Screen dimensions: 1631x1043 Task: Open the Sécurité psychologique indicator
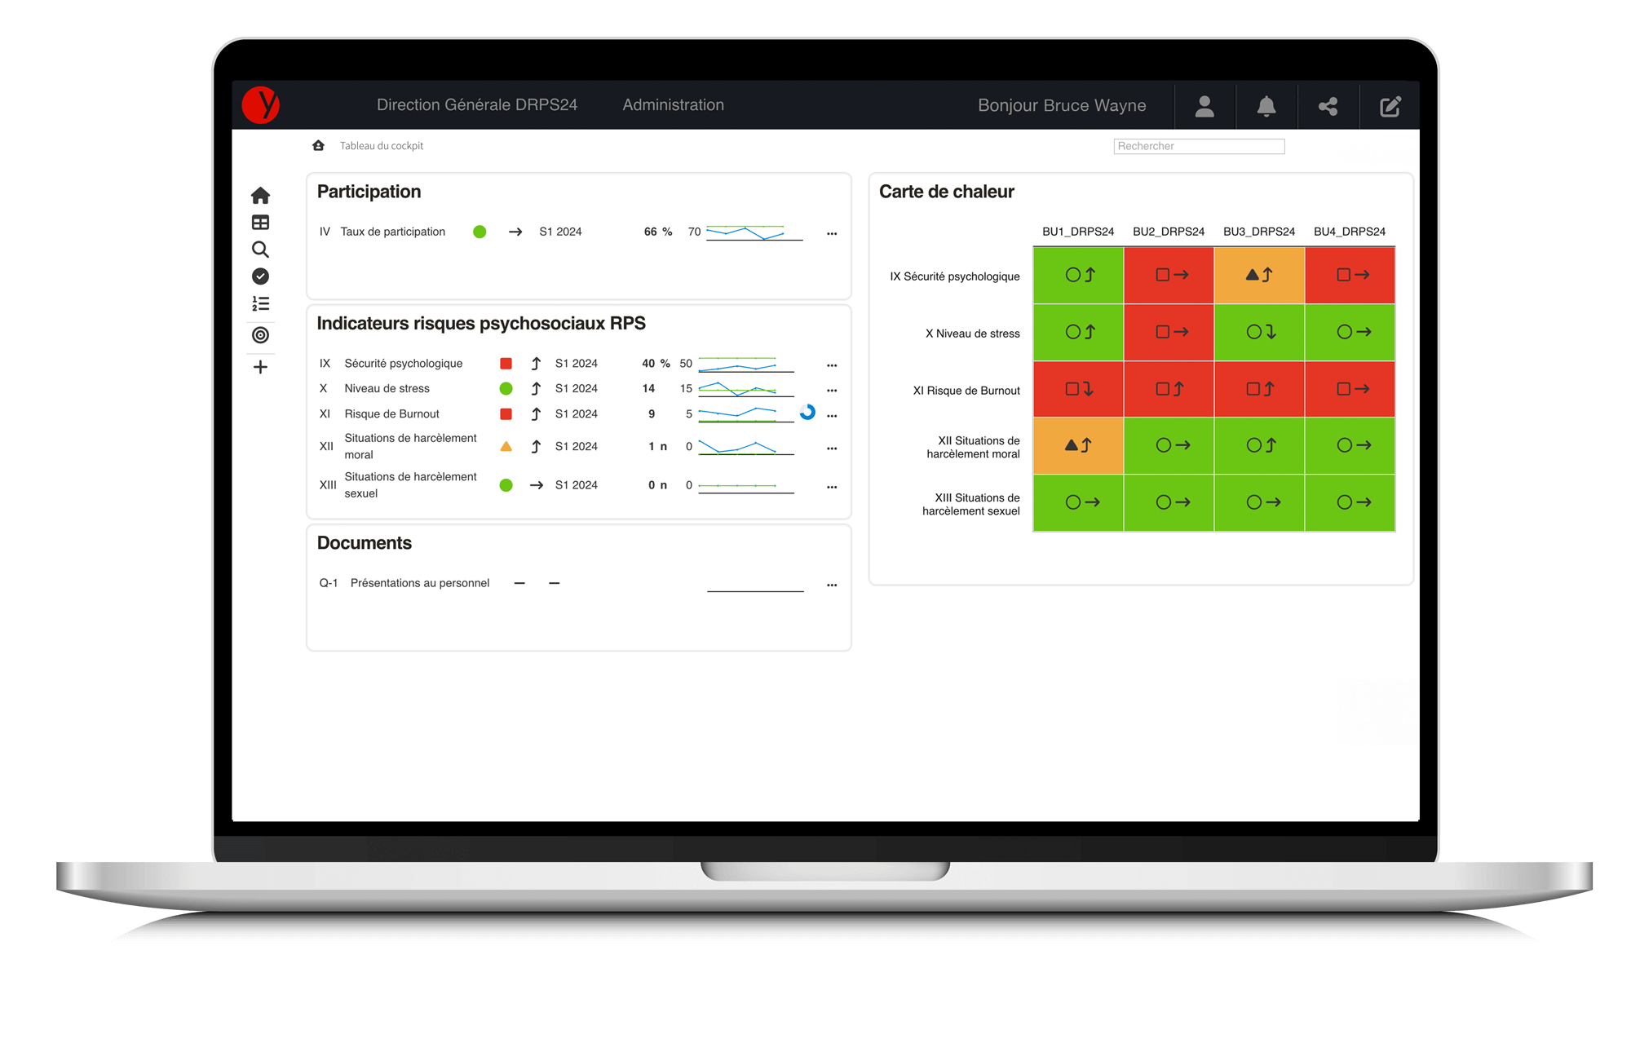pyautogui.click(x=403, y=364)
